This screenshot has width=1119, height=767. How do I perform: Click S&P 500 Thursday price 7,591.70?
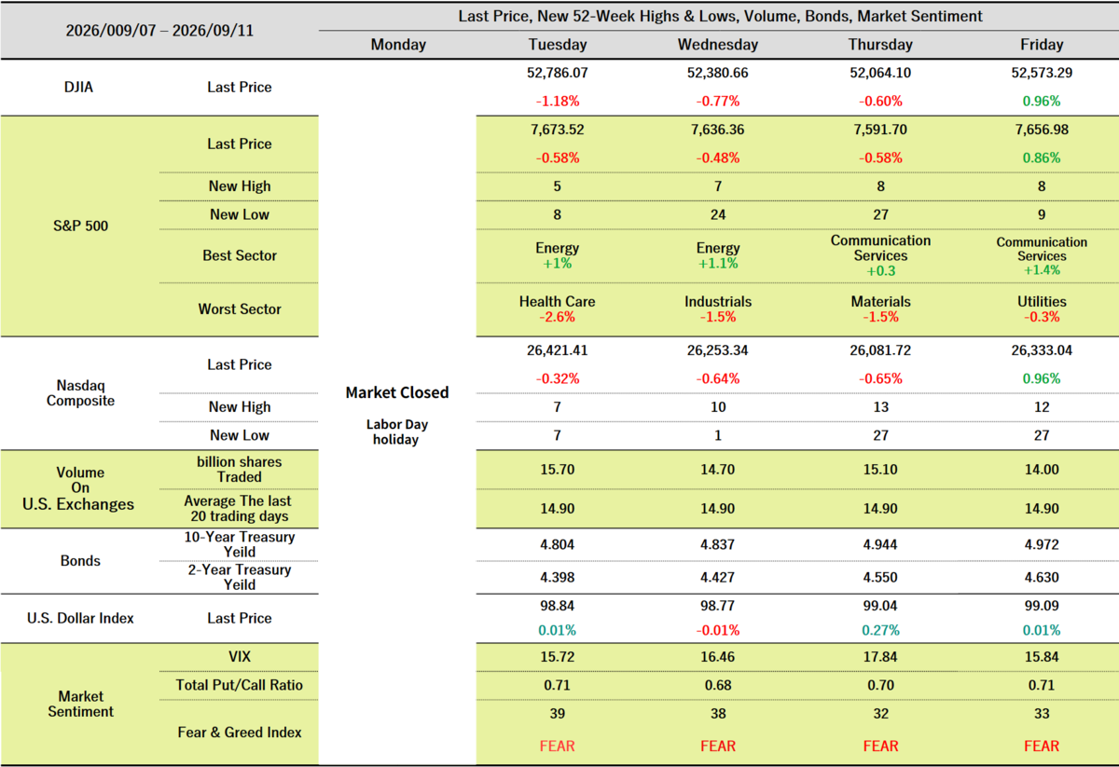880,130
